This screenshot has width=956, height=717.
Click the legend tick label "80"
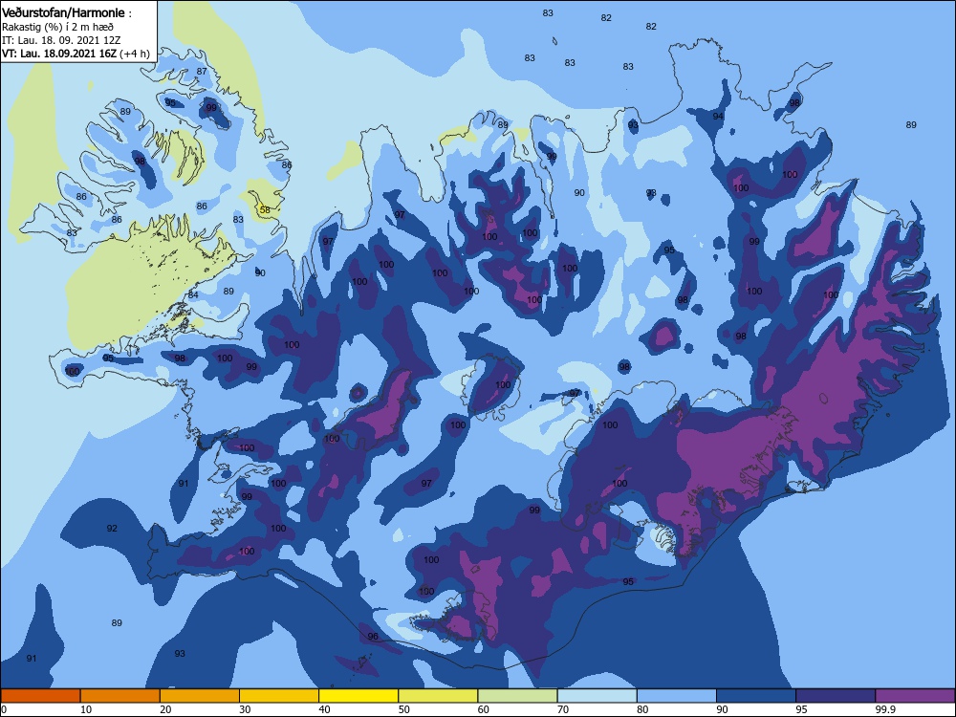pos(642,709)
